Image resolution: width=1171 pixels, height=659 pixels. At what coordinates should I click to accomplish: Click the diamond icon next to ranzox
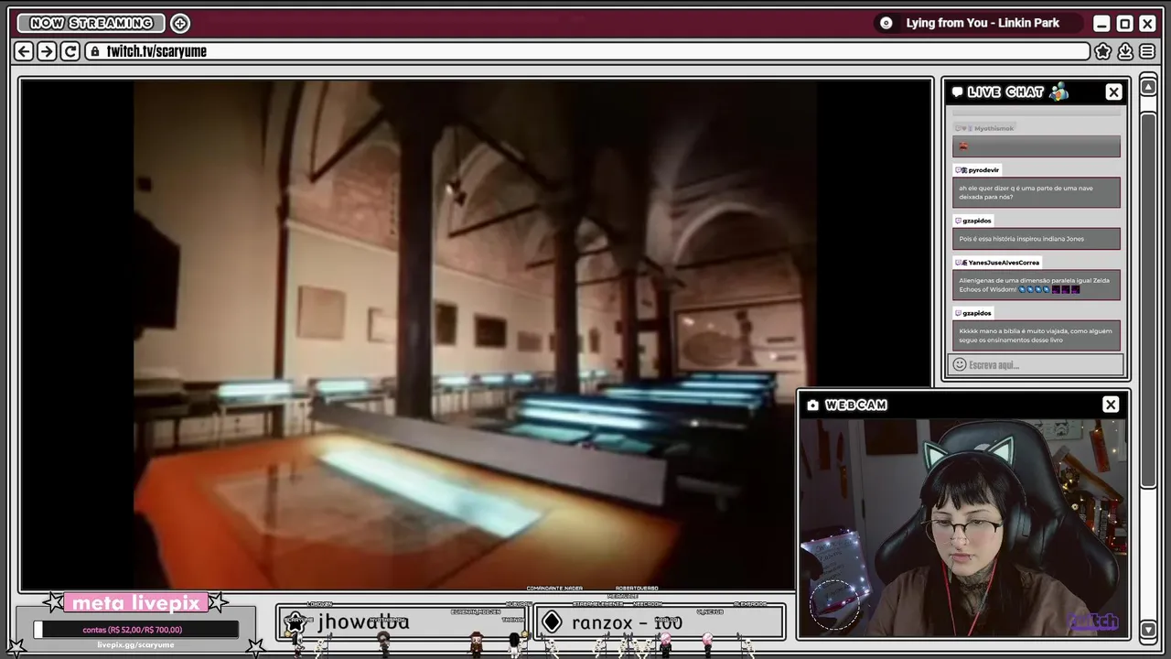pyautogui.click(x=552, y=622)
